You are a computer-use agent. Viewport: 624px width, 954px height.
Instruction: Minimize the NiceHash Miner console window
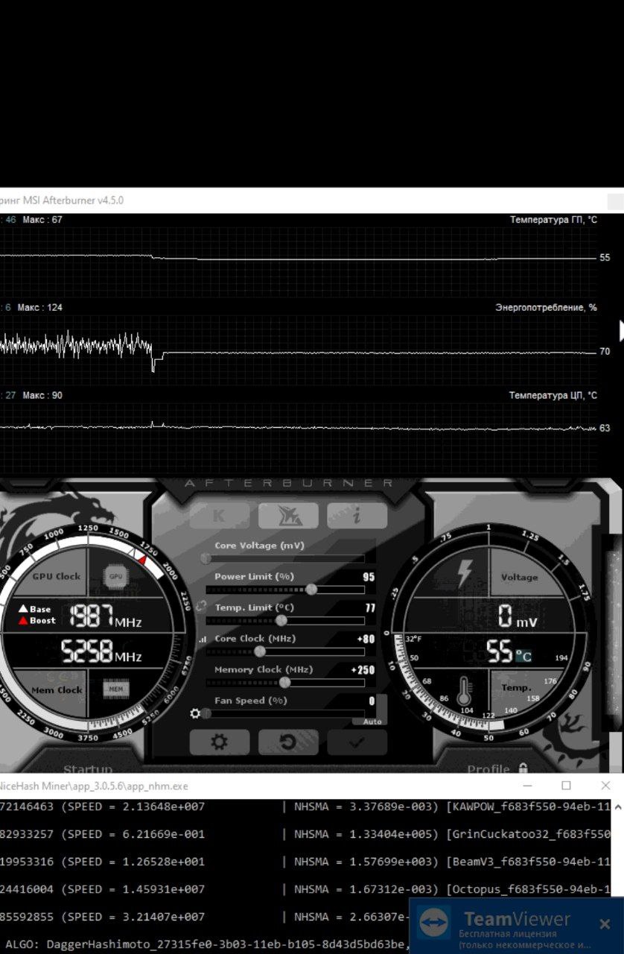tap(527, 786)
